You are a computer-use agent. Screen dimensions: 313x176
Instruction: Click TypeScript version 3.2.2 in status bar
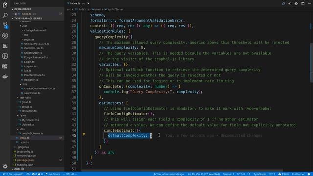click(272, 174)
